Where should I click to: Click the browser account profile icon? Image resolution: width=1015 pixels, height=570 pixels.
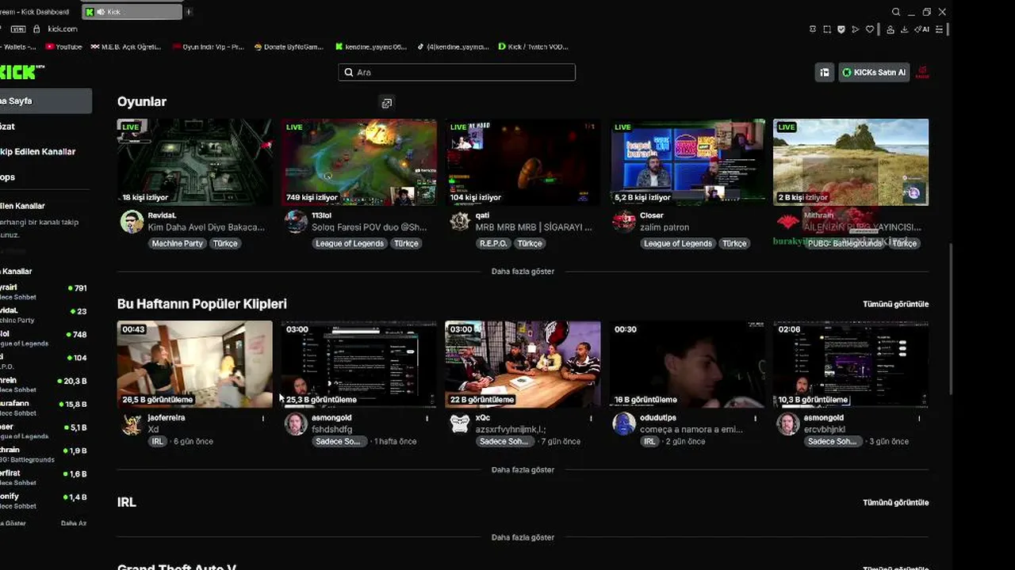point(891,29)
